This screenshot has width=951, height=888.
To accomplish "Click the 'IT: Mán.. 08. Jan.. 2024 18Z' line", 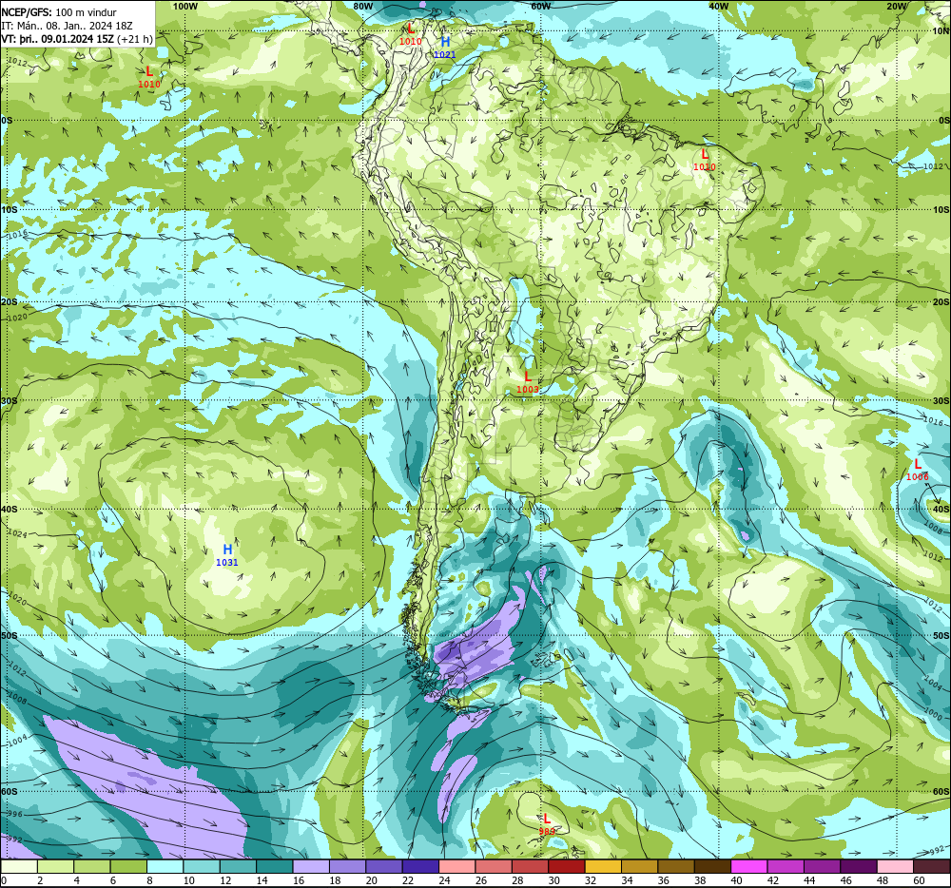I will pos(67,26).
